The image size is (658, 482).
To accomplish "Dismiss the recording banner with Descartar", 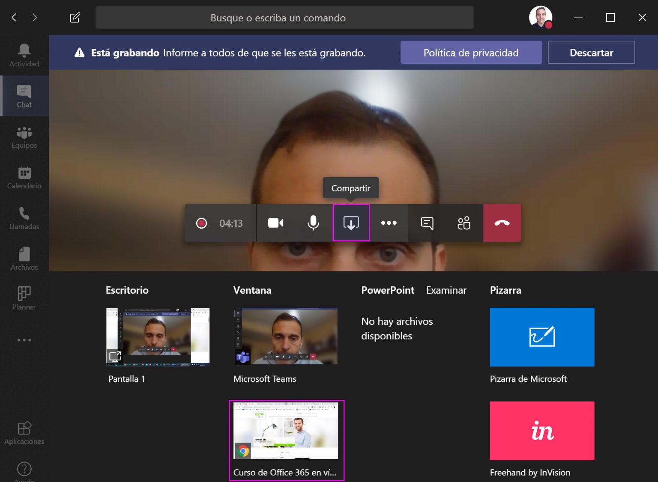I will coord(592,52).
